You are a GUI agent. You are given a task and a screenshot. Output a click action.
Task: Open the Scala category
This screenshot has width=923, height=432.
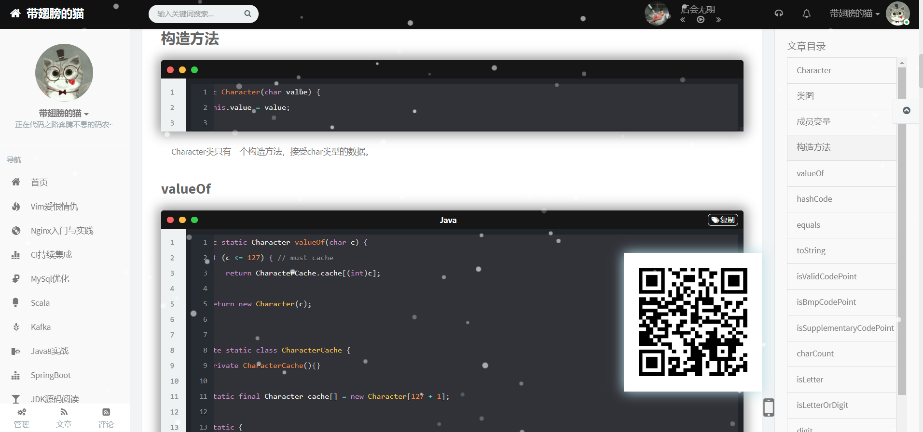[40, 303]
